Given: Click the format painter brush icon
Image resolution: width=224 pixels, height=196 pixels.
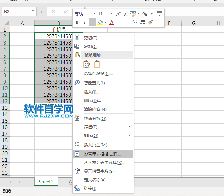Looking at the screenshot, I should [x=150, y=22].
